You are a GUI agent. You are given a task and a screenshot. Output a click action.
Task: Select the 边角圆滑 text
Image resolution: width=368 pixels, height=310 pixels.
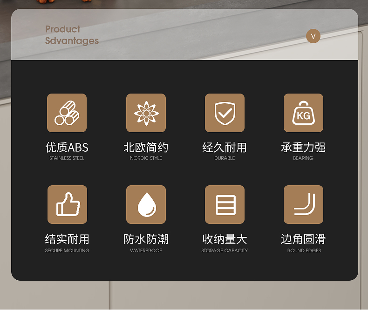click(303, 239)
